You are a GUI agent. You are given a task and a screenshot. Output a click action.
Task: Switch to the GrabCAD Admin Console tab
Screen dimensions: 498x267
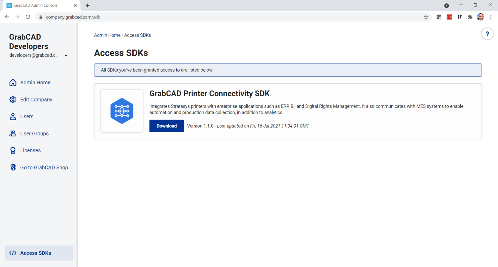39,5
